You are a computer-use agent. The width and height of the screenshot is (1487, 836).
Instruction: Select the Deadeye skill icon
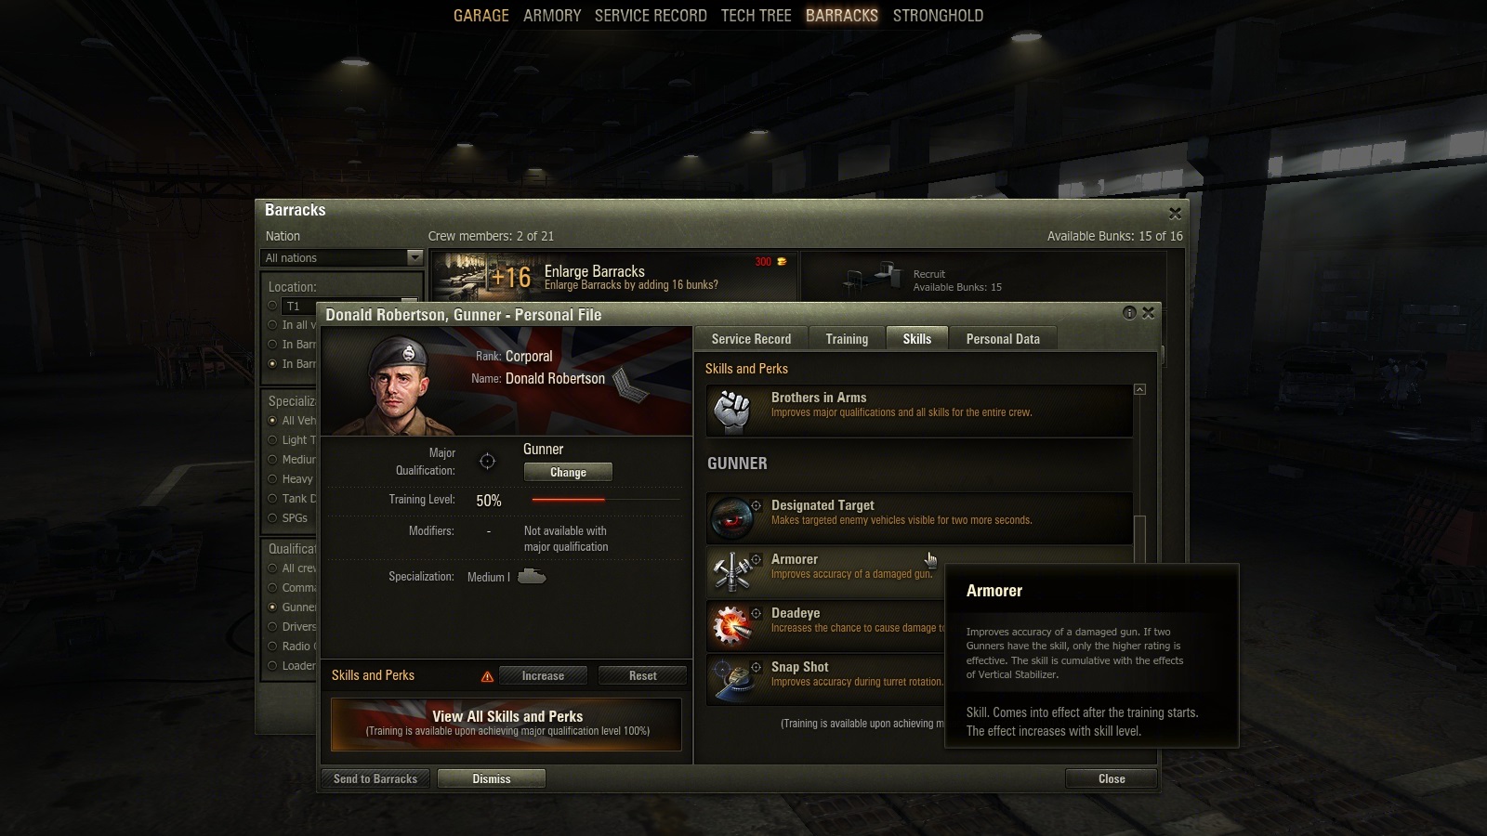pyautogui.click(x=733, y=625)
